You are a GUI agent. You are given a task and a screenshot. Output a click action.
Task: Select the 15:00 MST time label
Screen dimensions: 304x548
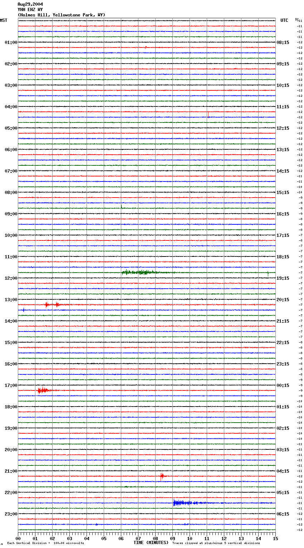tap(11, 343)
